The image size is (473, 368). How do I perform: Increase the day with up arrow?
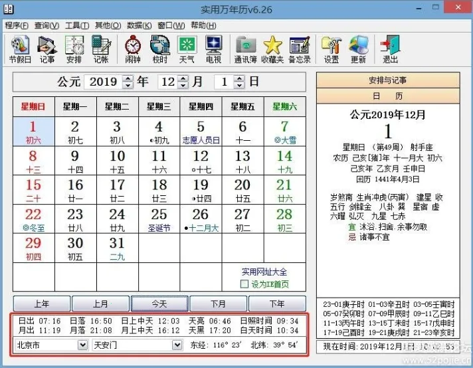coord(240,78)
